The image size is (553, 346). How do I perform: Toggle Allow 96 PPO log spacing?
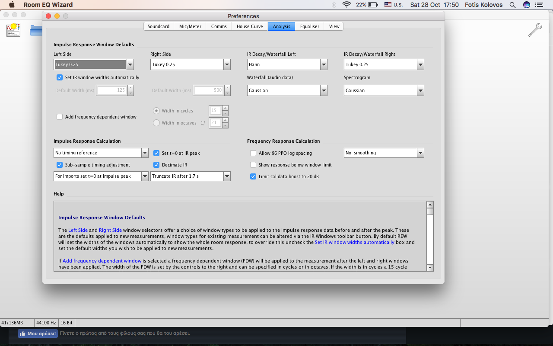click(253, 153)
